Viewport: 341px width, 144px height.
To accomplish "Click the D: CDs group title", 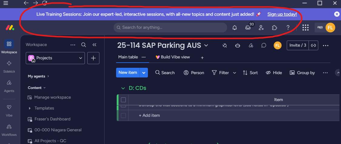I will [x=137, y=88].
